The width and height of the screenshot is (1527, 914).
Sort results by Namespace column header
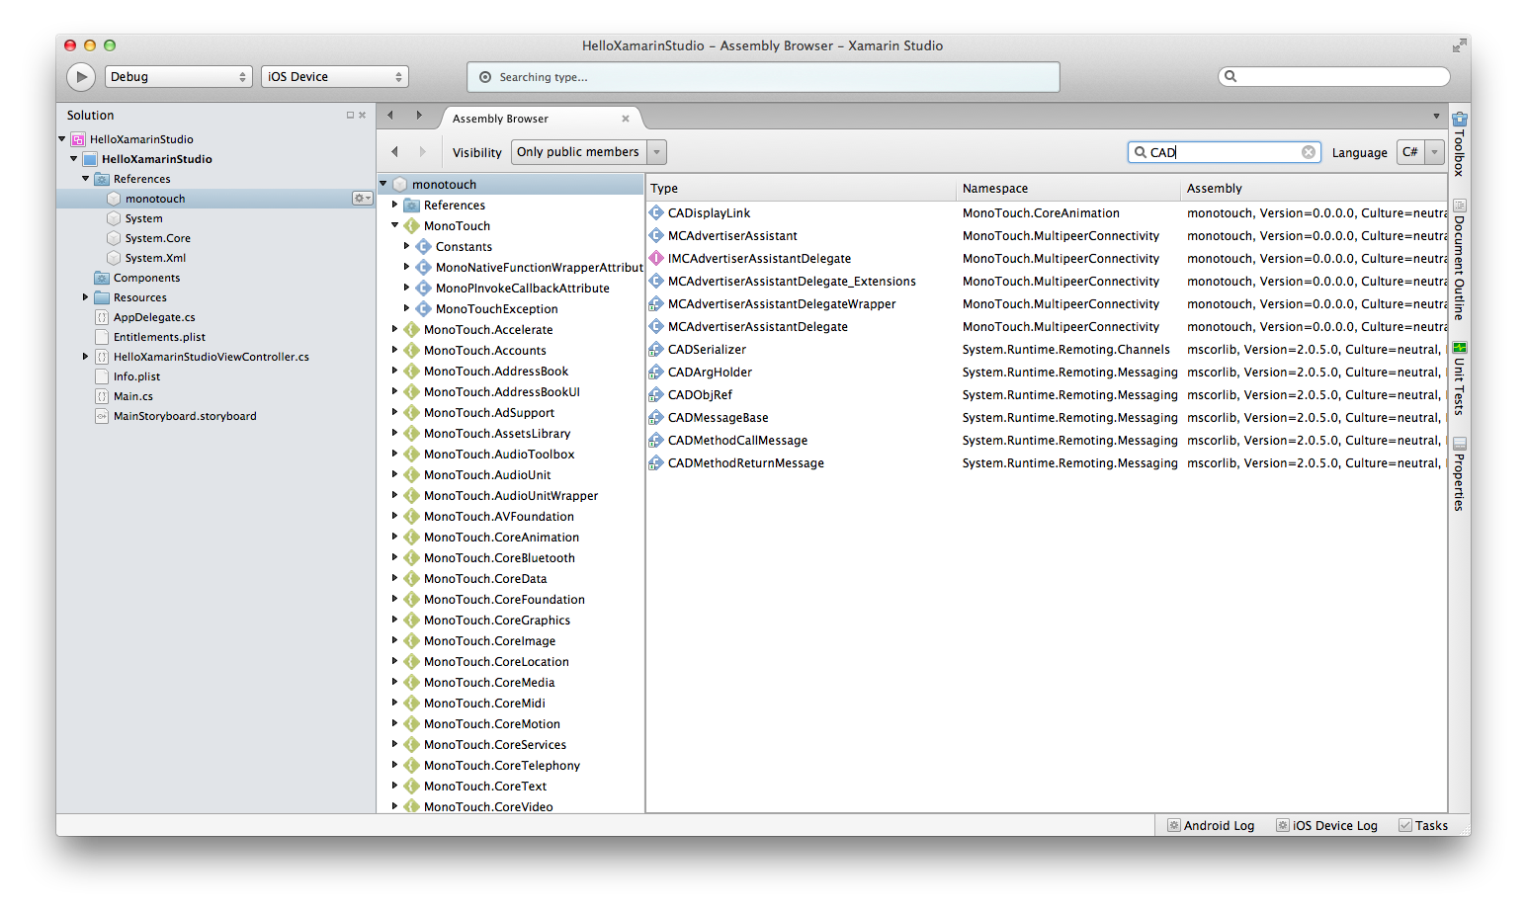point(995,189)
